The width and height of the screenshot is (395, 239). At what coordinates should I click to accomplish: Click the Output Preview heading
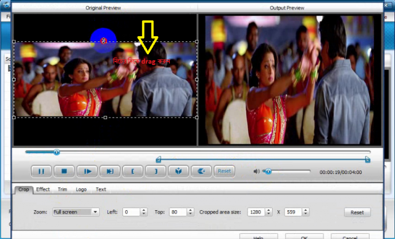(x=287, y=8)
